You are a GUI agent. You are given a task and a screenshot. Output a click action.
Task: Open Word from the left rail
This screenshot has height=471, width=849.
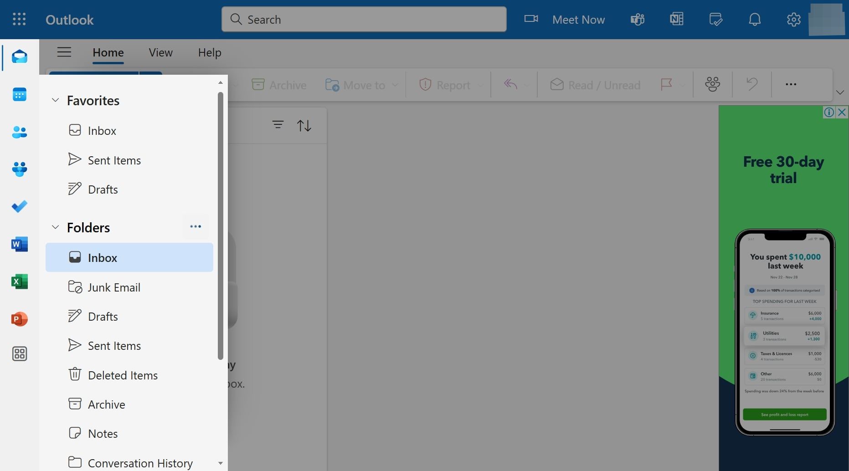tap(19, 244)
